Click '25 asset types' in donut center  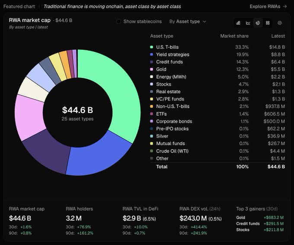(x=77, y=119)
